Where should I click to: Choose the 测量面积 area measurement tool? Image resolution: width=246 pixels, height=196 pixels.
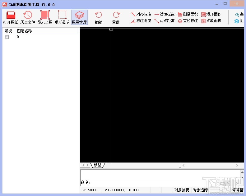tap(188, 14)
